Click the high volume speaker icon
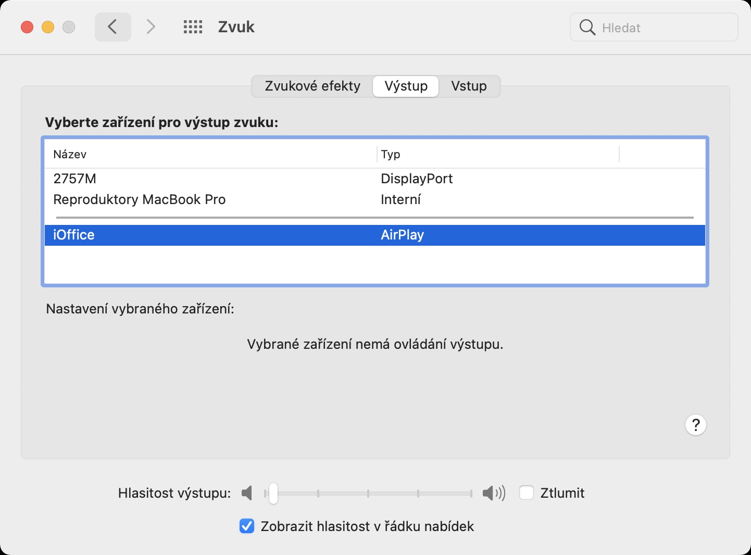The height and width of the screenshot is (555, 751). pos(493,493)
